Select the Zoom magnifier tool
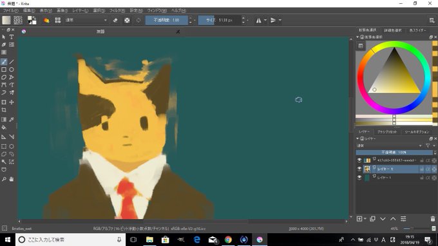The height and width of the screenshot is (246, 438). coord(4,179)
